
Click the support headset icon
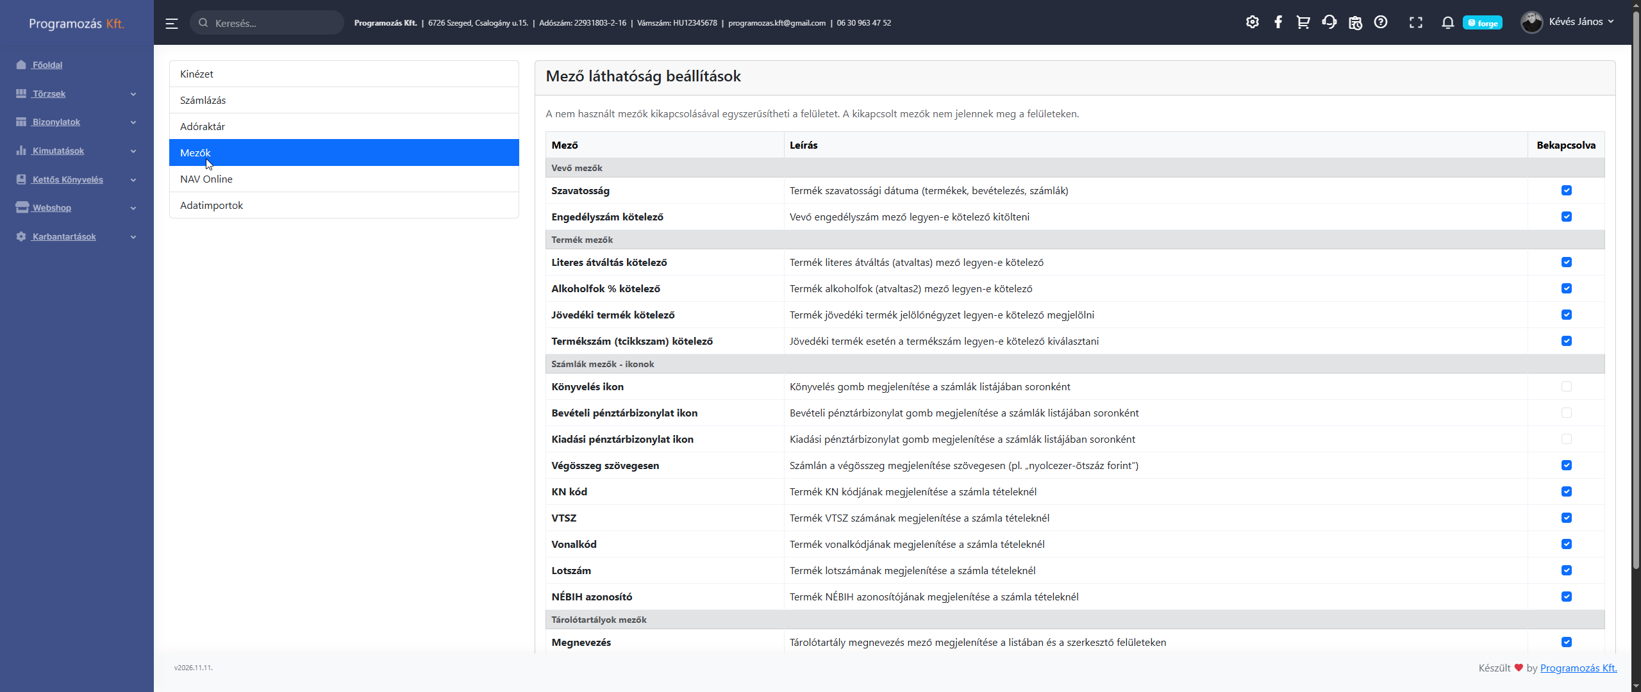click(x=1329, y=22)
